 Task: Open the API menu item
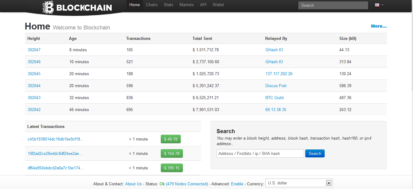tap(203, 5)
